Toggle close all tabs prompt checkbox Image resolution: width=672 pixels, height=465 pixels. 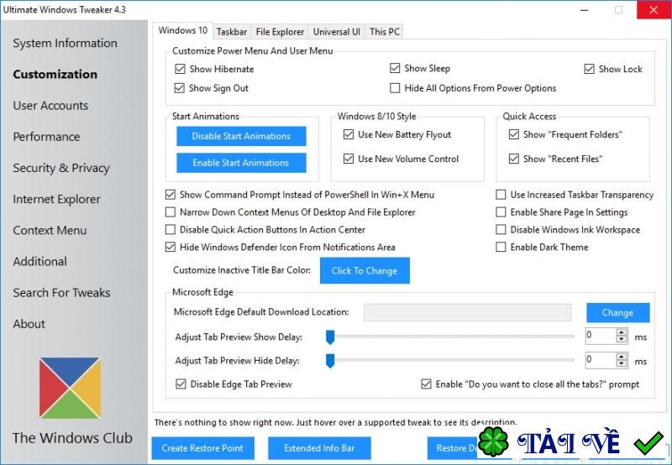[426, 384]
